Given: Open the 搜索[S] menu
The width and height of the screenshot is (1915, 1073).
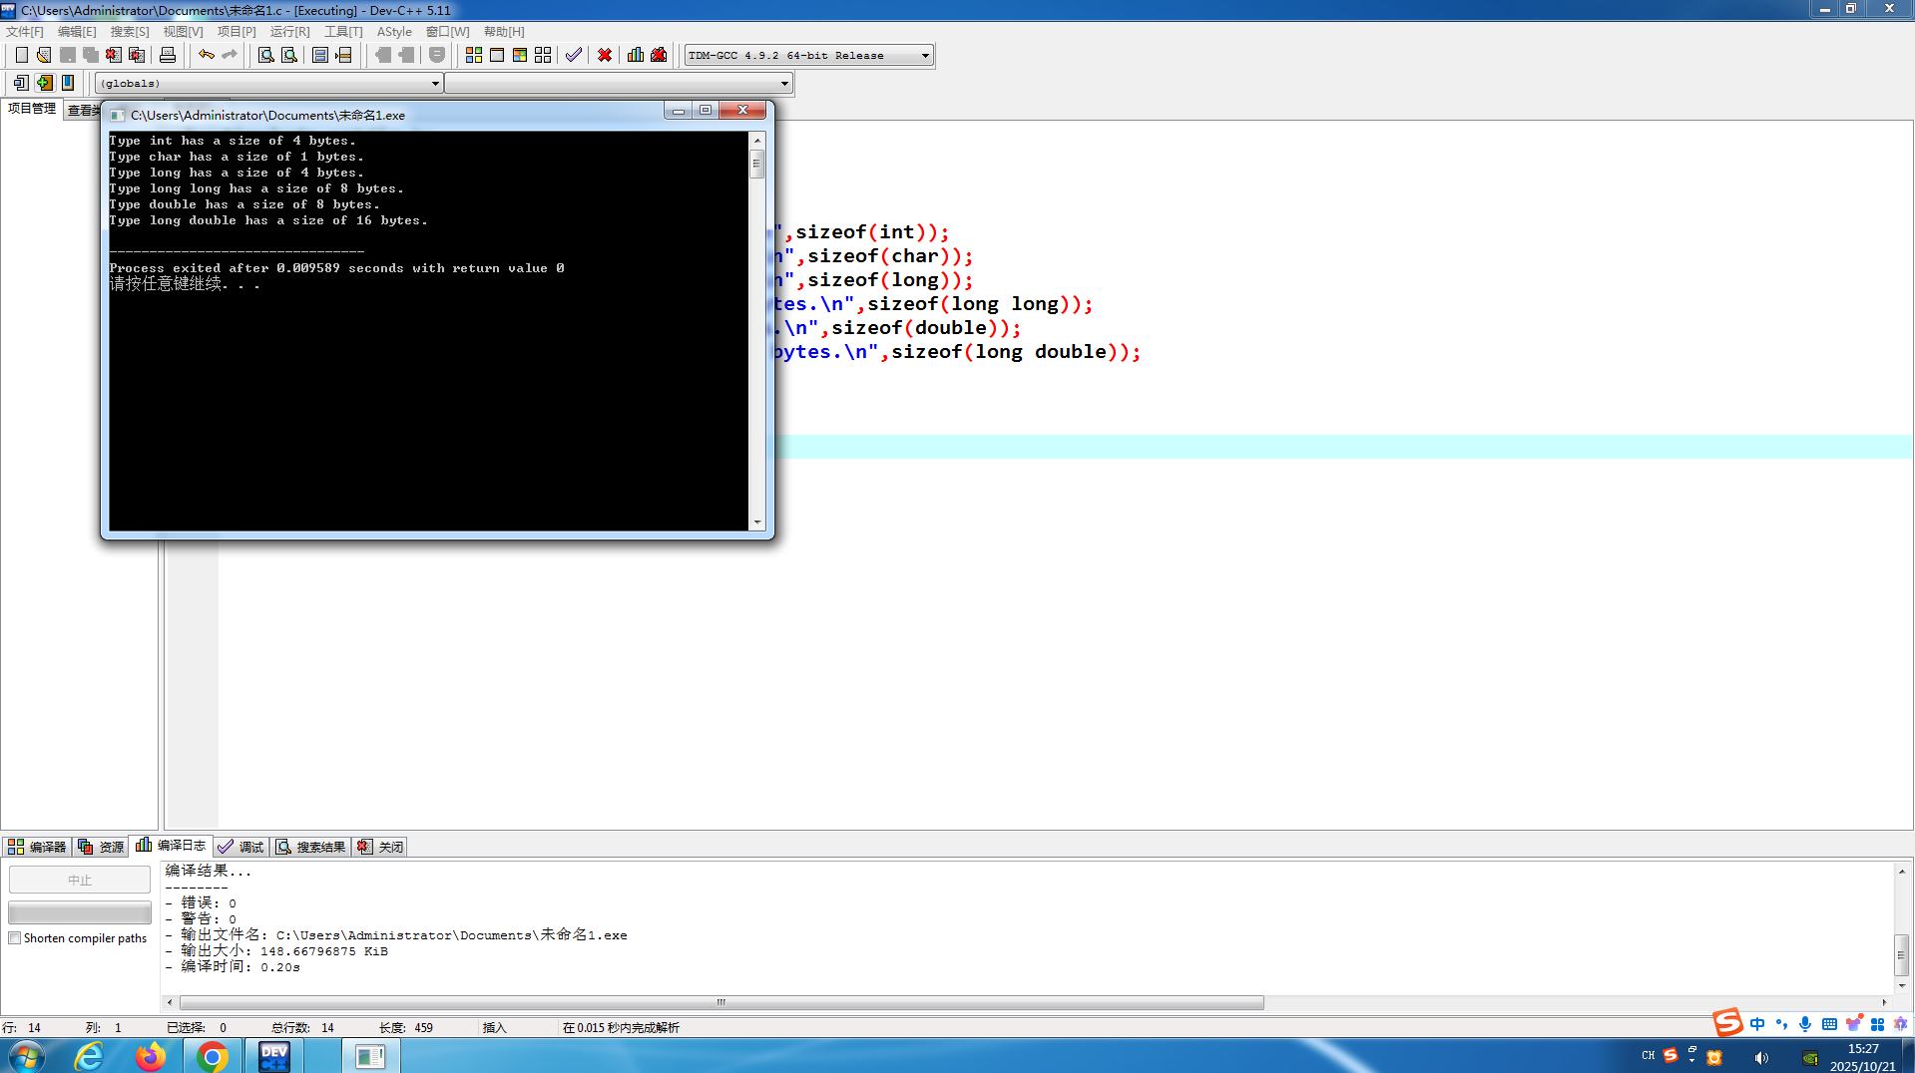Looking at the screenshot, I should tap(130, 32).
